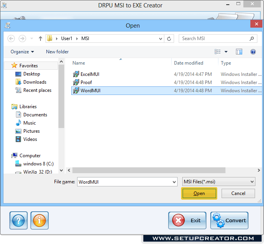Screen dimensions: 264x244
Task: Create a New folder
Action: pos(57,52)
